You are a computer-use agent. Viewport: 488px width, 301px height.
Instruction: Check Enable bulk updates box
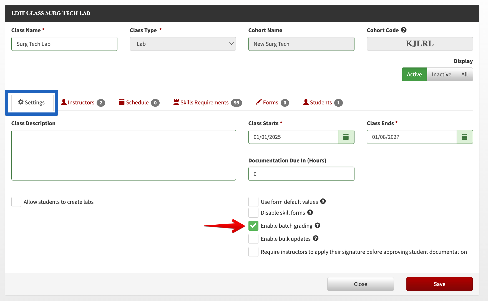point(253,239)
